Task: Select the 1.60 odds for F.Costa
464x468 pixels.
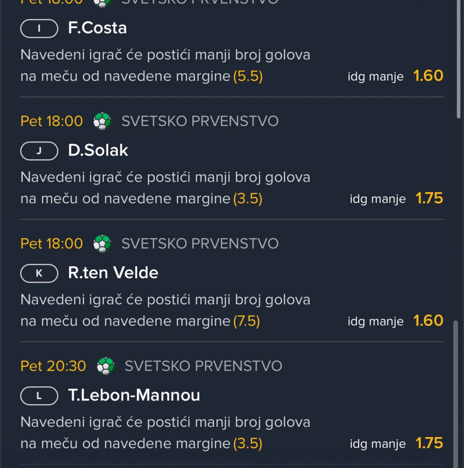Action: click(x=428, y=76)
